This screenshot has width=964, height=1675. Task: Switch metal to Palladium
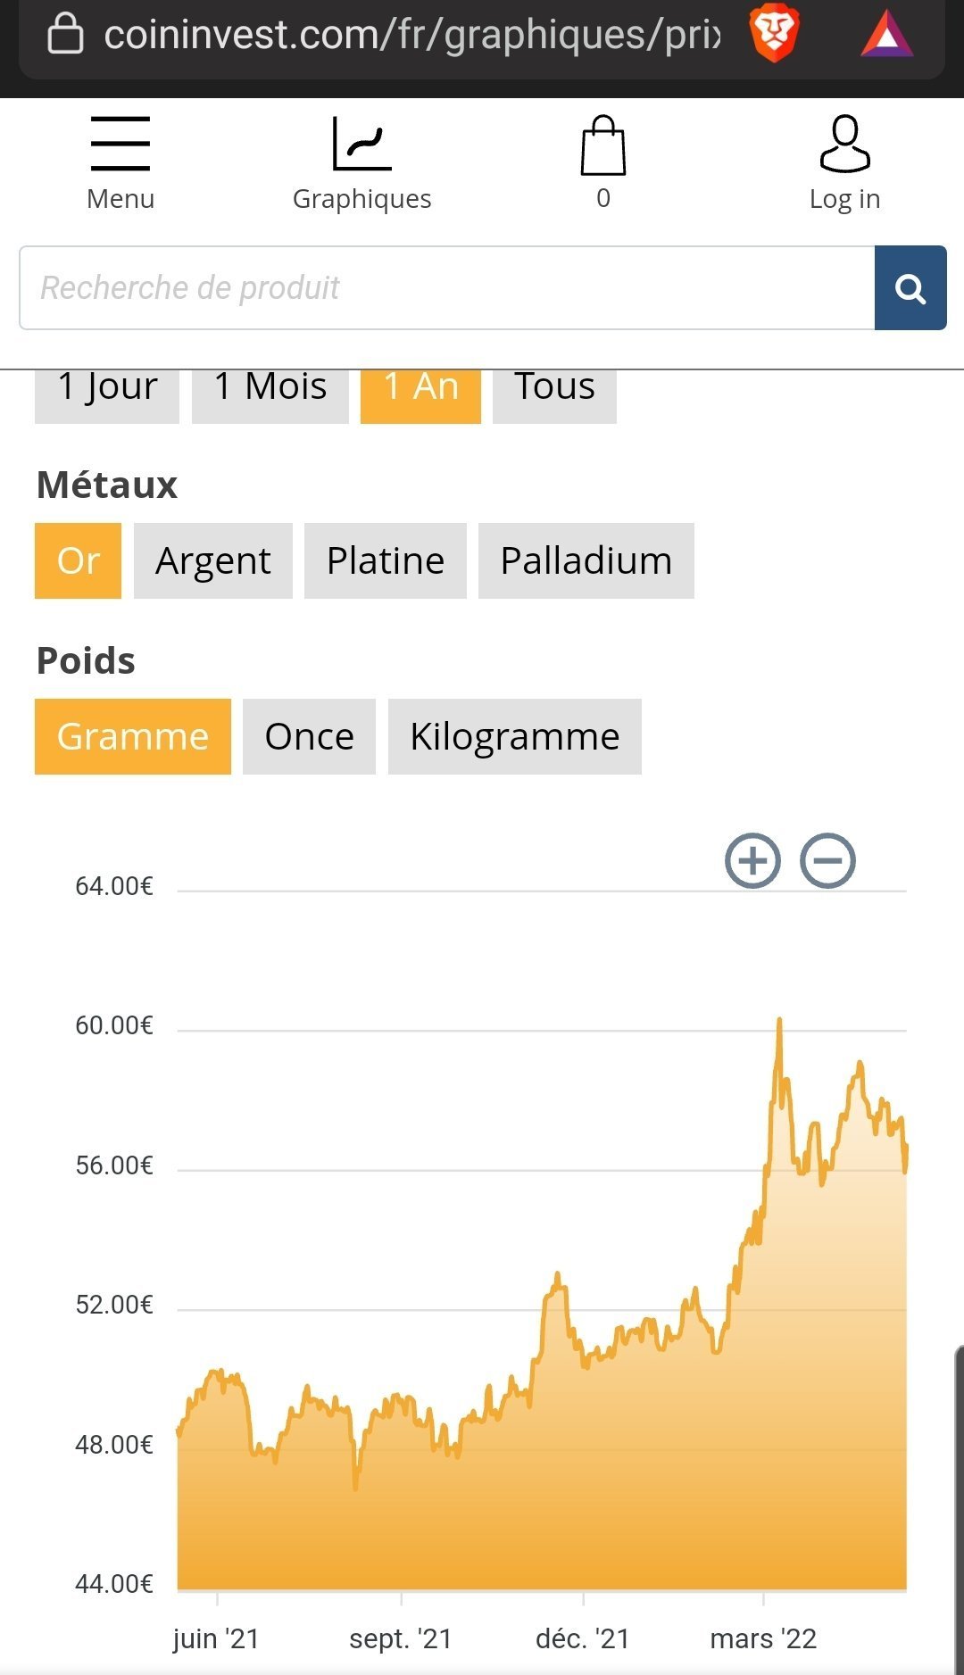(x=586, y=560)
